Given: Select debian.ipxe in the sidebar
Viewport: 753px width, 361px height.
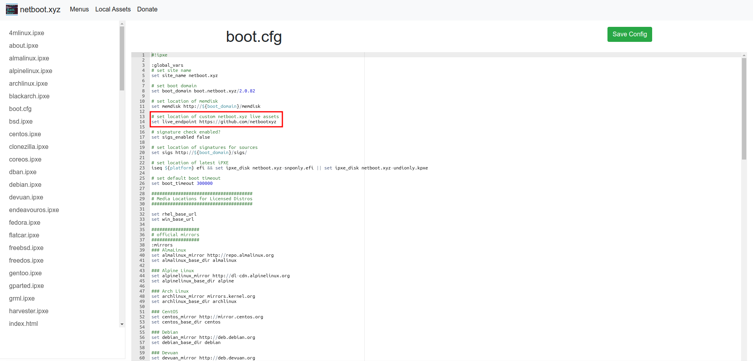Looking at the screenshot, I should click(x=25, y=184).
